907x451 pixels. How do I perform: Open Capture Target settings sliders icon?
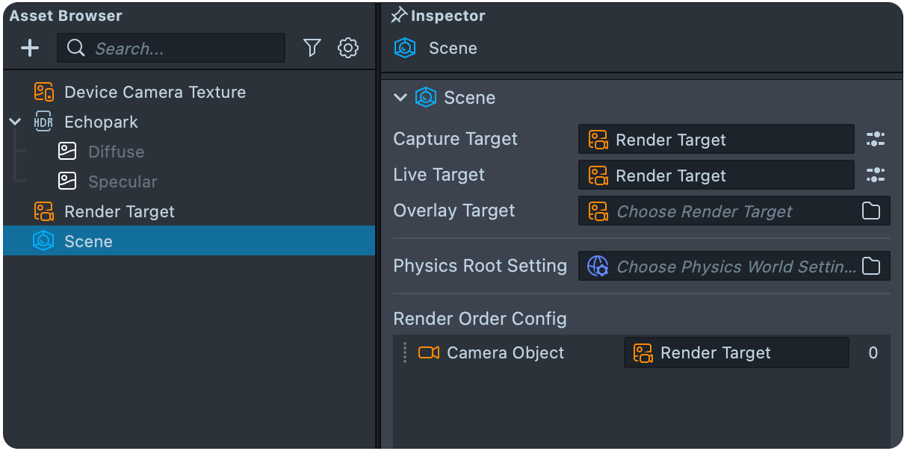tap(876, 140)
